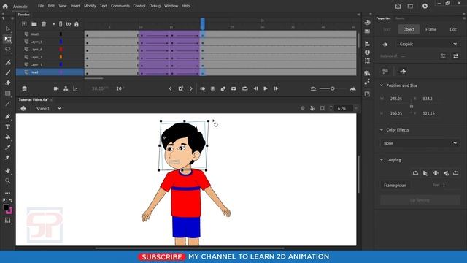467x263 pixels.
Task: Open the File menu
Action: (x=41, y=6)
